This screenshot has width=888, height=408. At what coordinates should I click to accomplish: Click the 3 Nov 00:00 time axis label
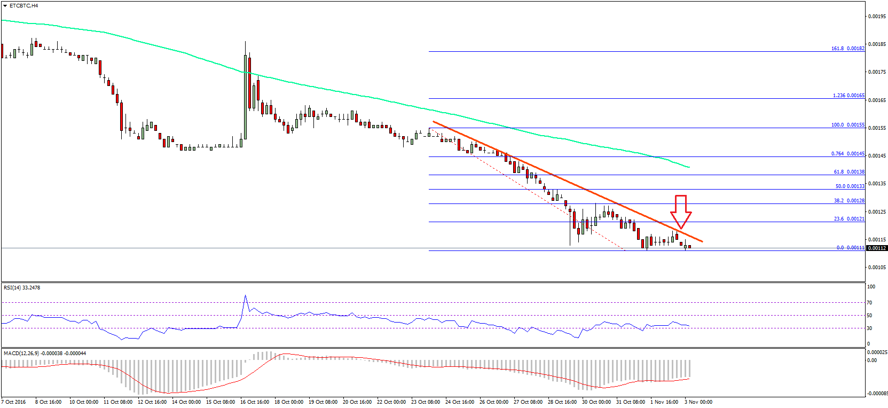(698, 402)
